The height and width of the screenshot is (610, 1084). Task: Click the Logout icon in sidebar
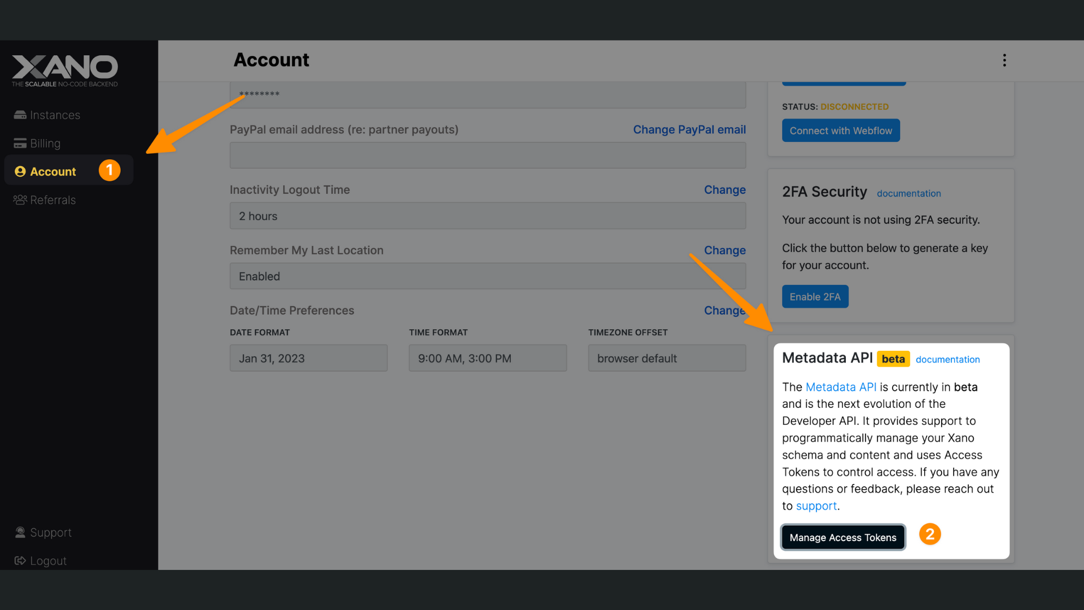click(20, 560)
